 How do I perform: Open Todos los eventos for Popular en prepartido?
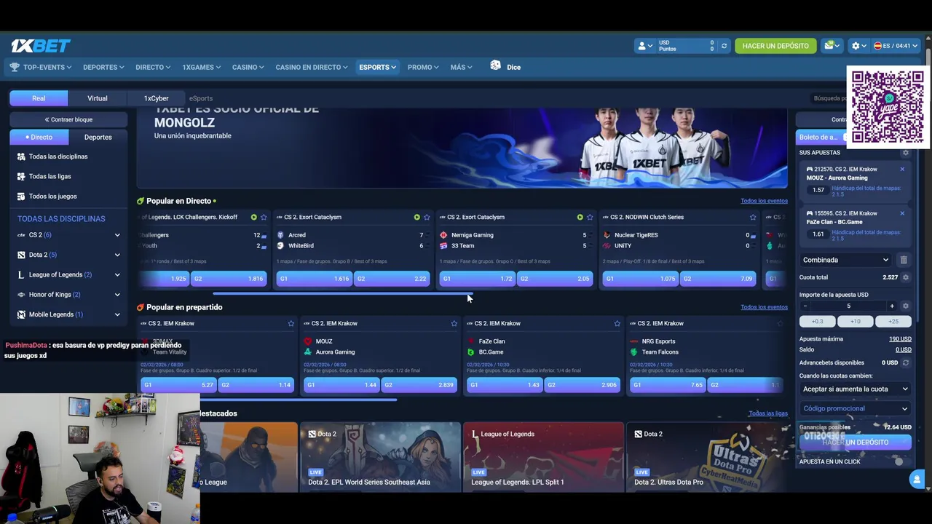pos(764,307)
